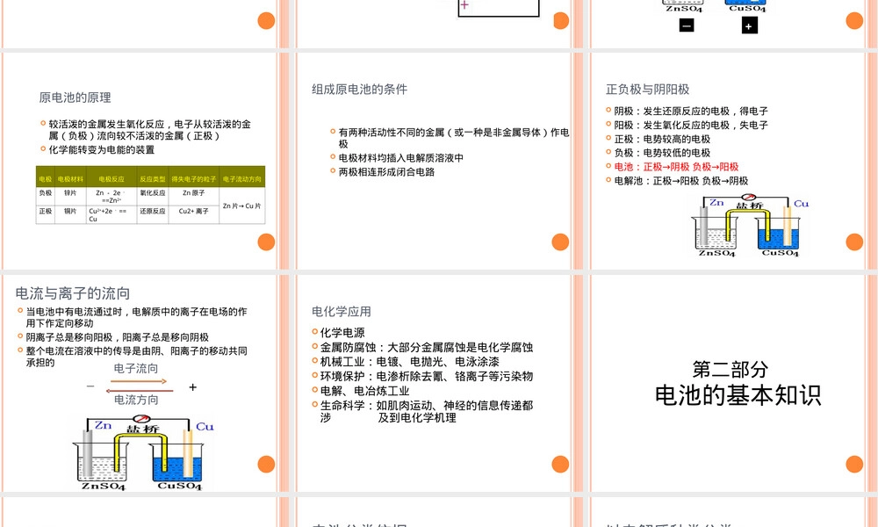Screen dimensions: 878x527
Task: Select the bullet 两极相连形成闭合电路
Action: point(386,172)
